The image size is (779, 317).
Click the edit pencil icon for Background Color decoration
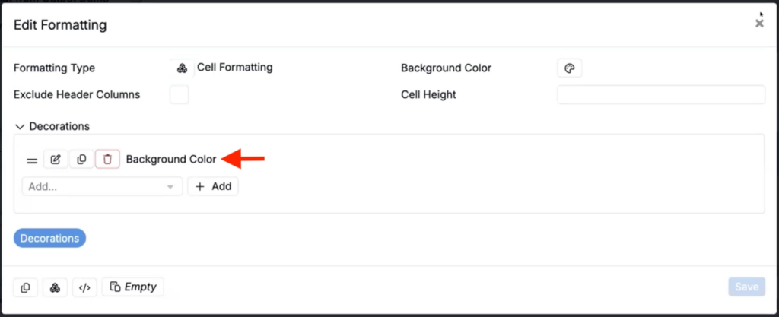pyautogui.click(x=56, y=159)
